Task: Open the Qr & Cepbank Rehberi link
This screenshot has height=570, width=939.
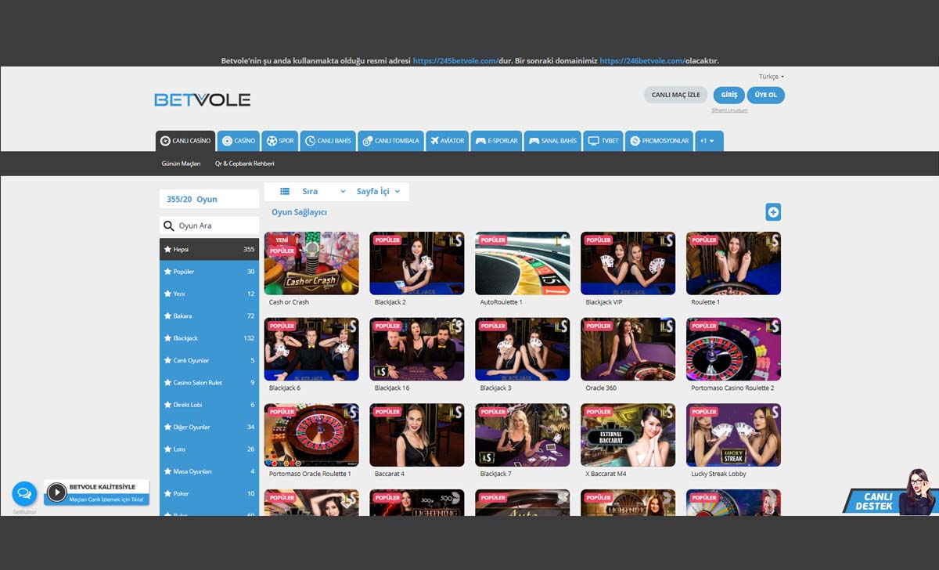Action: 244,164
